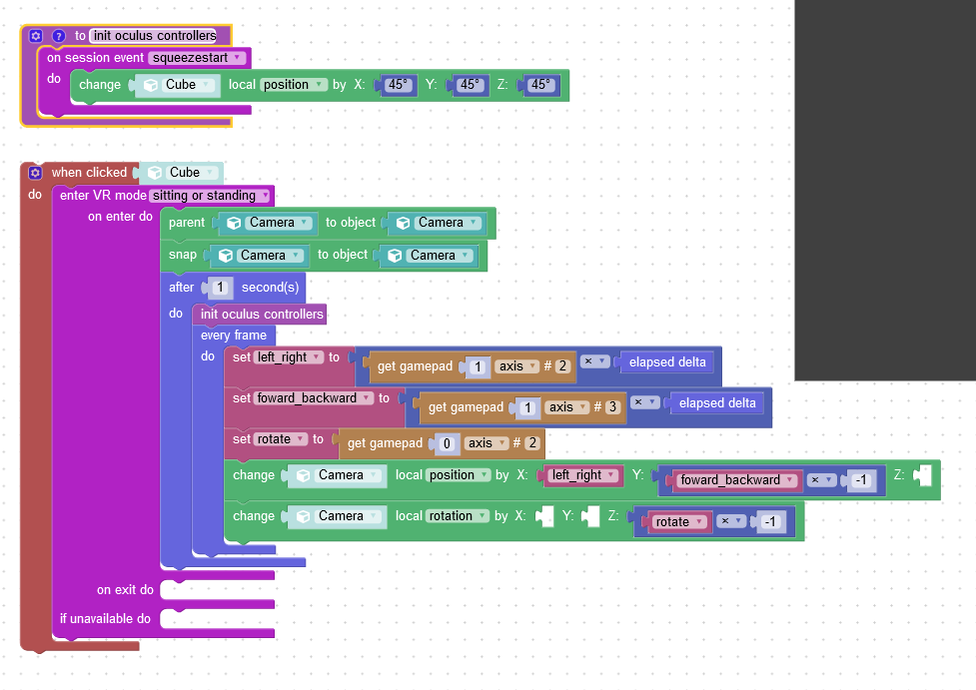Click axis number 3 in foward_backward gamepad block
This screenshot has height=690, width=976.
point(612,407)
